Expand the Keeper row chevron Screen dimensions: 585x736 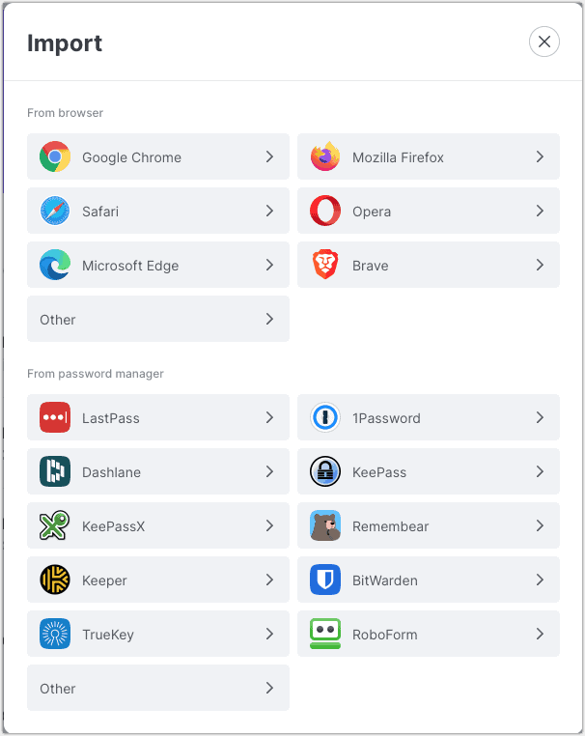click(x=269, y=580)
